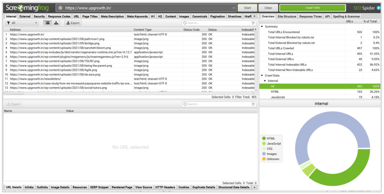Image resolution: width=384 pixels, height=194 pixels.
Task: Click Total Internal Indexable URLs row
Action: click(x=320, y=65)
